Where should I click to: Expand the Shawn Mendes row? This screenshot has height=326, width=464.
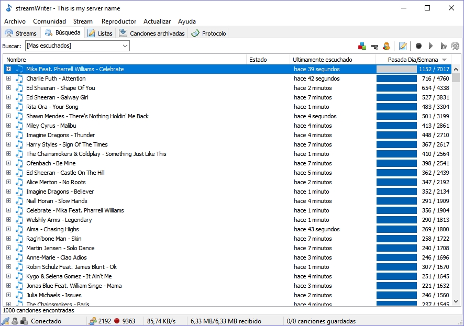pos(8,116)
